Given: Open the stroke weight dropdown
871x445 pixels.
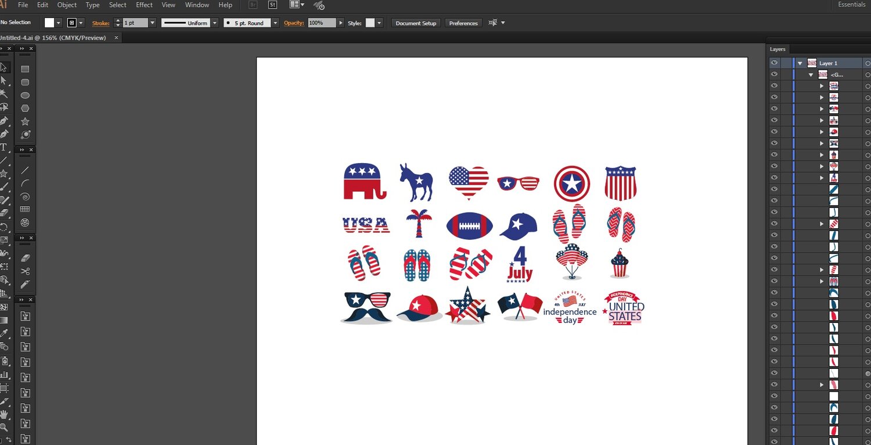Looking at the screenshot, I should [x=153, y=23].
